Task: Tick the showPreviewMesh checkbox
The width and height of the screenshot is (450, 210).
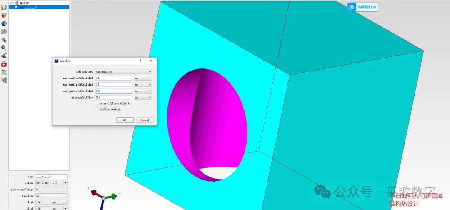Action: 96,109
